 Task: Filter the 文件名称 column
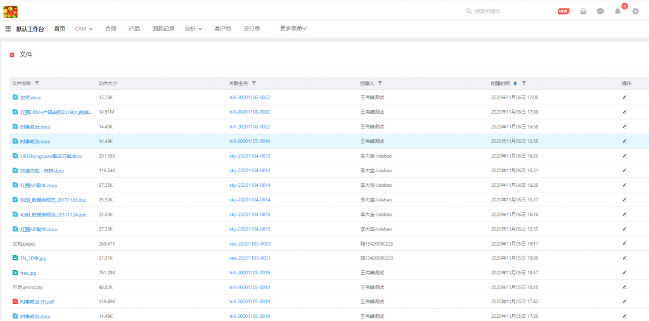[37, 83]
